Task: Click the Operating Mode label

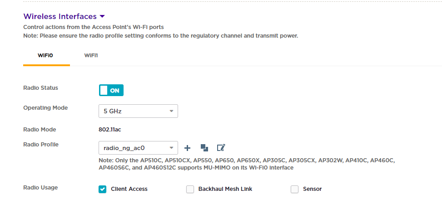Action: coord(45,108)
